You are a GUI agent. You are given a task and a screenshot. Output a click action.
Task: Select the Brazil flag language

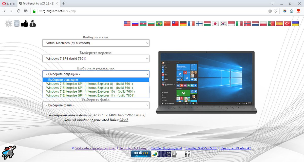click(159, 24)
